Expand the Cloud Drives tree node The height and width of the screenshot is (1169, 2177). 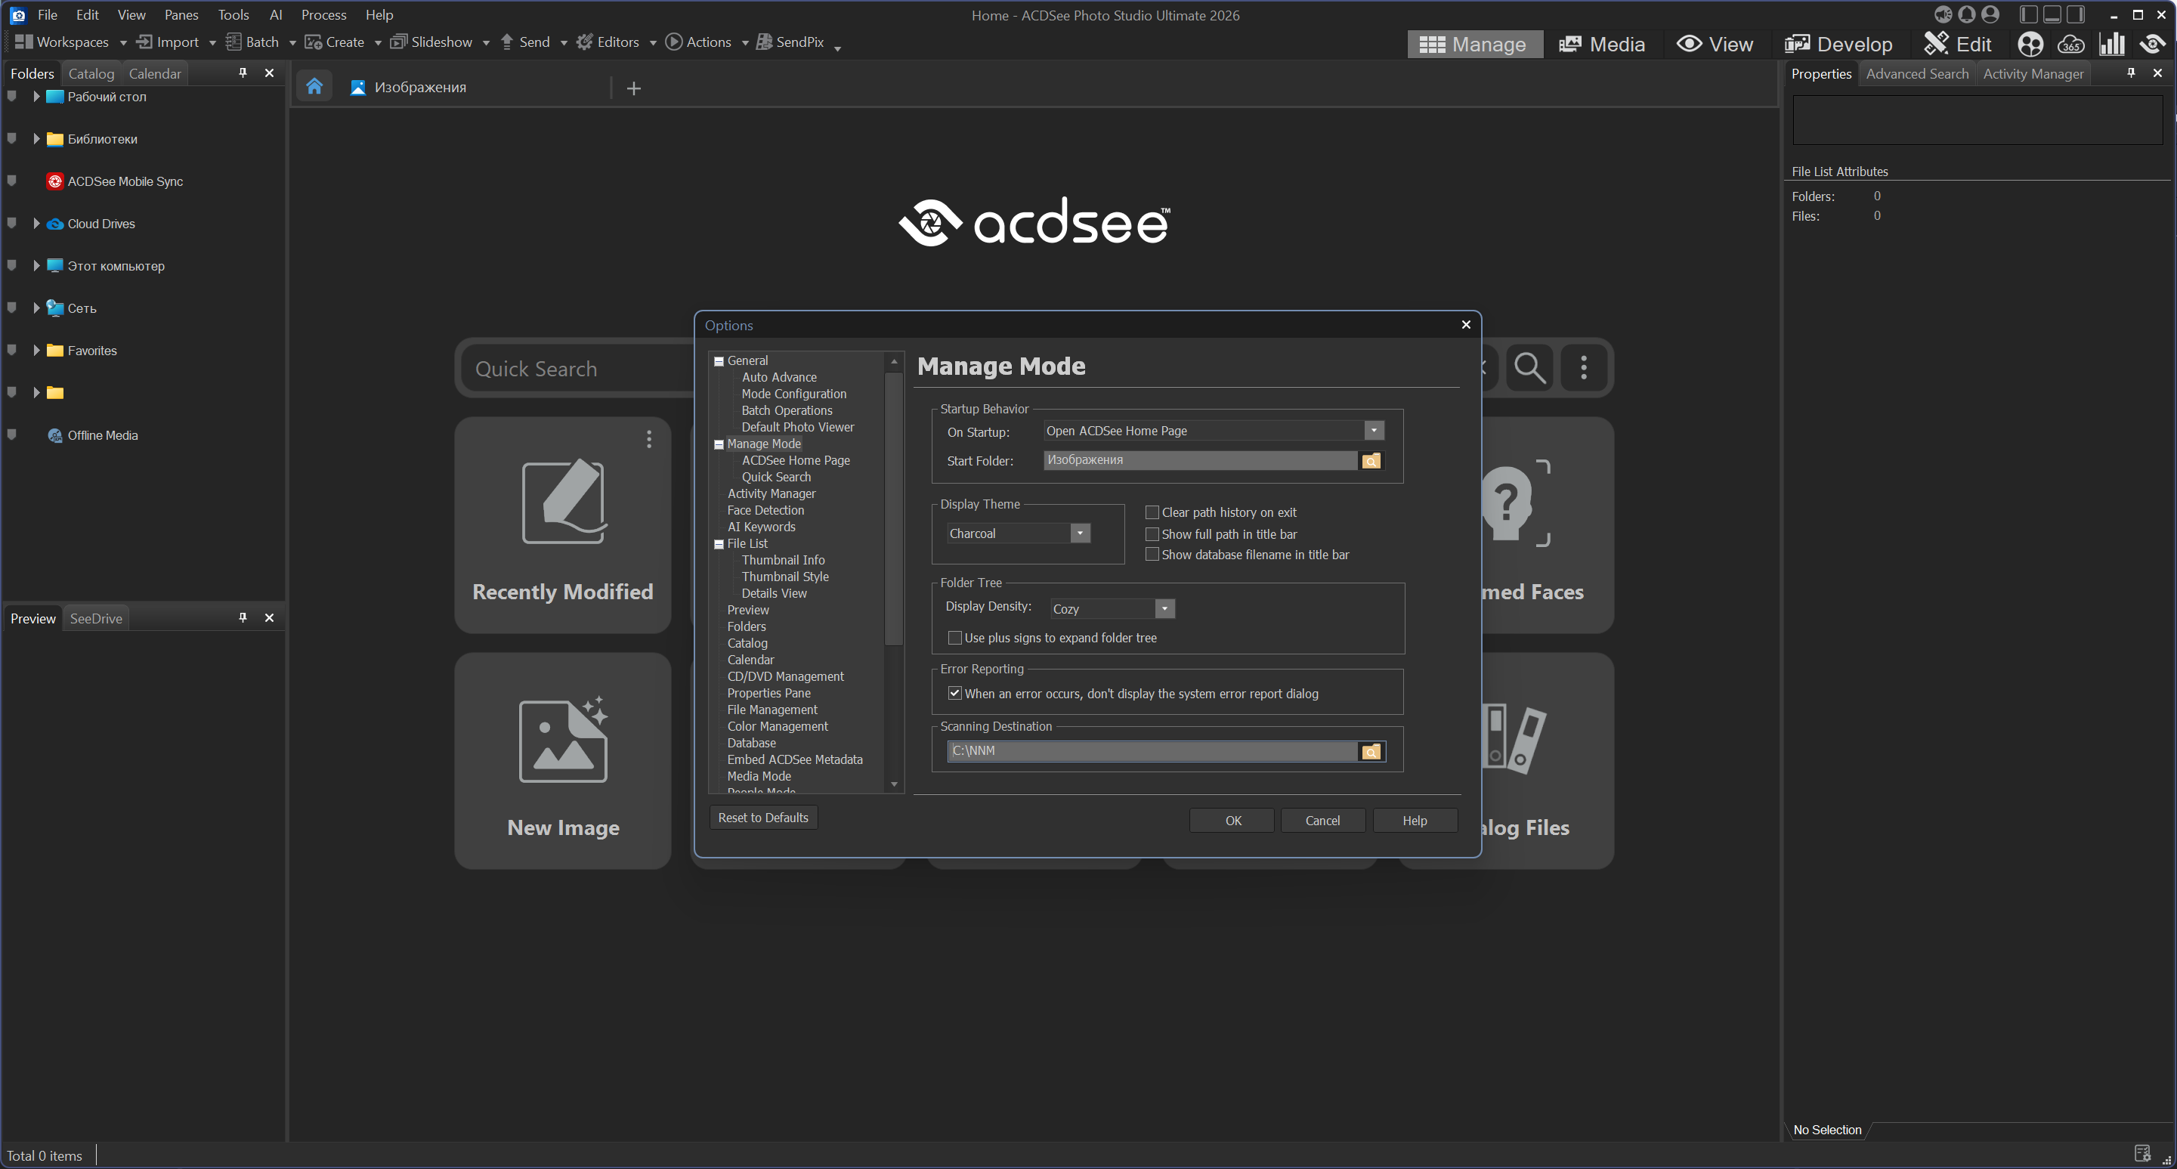tap(36, 224)
